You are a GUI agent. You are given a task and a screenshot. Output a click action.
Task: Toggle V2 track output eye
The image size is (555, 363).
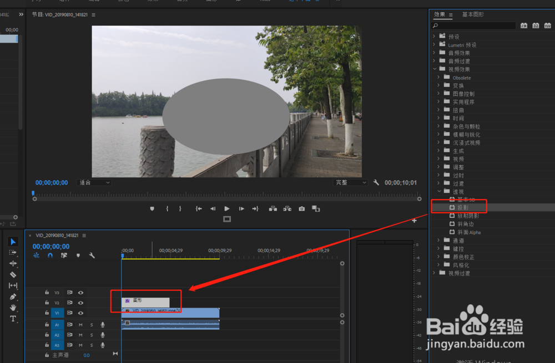[80, 303]
